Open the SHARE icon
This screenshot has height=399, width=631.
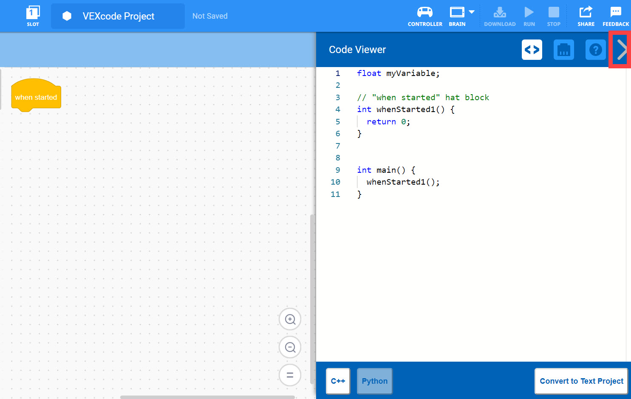(586, 13)
